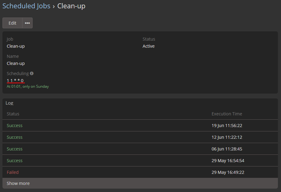The image size is (281, 192).
Task: Select the Active status value
Action: pos(148,46)
